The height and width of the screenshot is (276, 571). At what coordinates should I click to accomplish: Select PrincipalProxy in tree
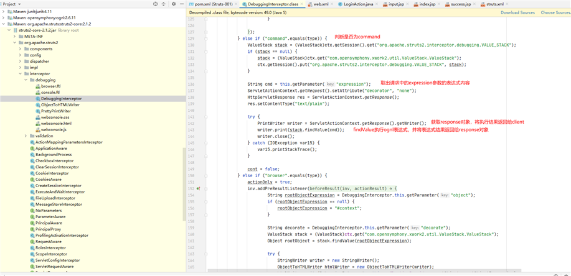[x=48, y=229]
